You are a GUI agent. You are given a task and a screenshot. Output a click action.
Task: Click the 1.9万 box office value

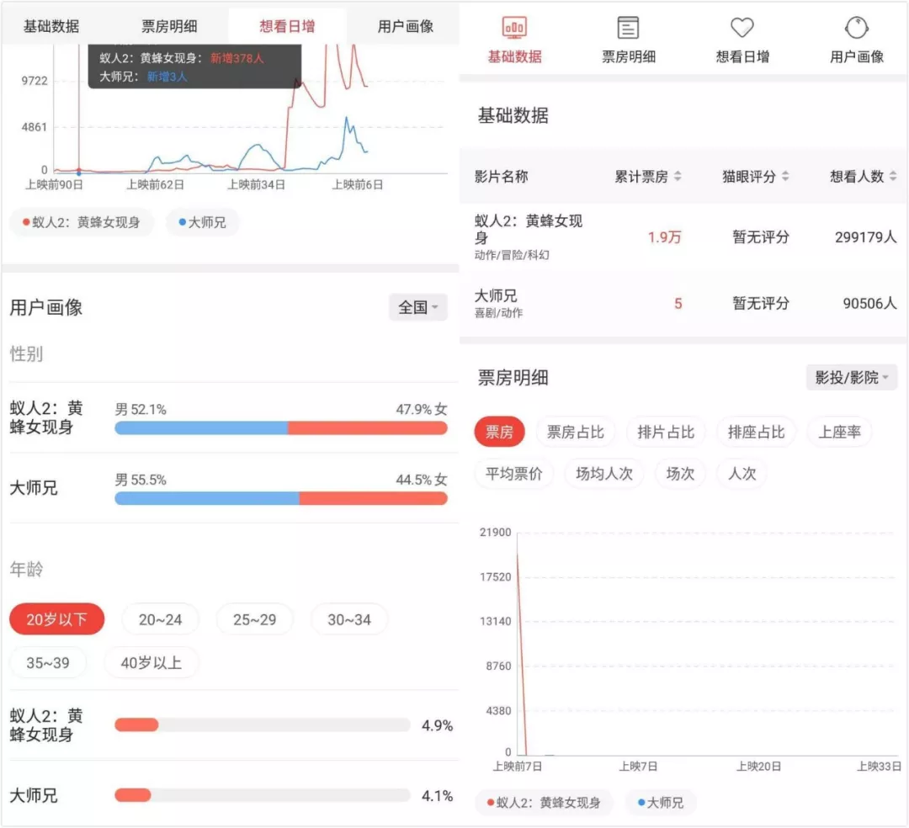pos(664,237)
